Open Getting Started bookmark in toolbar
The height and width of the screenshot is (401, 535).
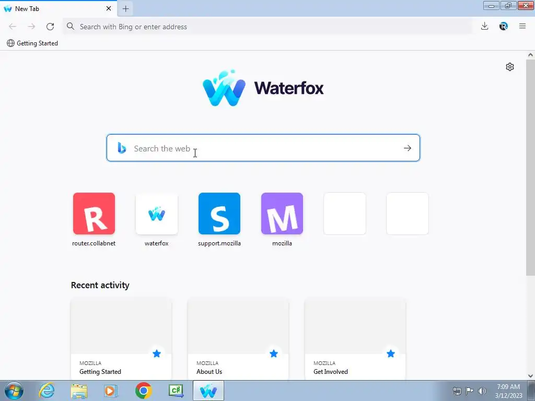pos(32,43)
